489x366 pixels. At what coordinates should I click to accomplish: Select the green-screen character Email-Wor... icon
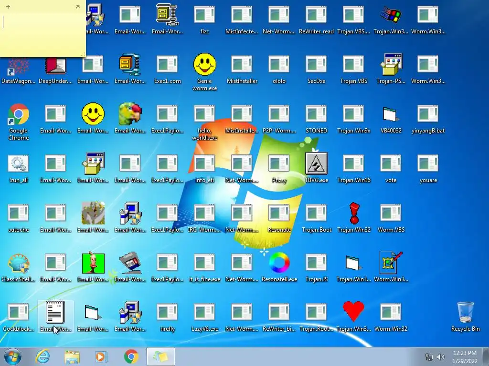click(x=93, y=263)
